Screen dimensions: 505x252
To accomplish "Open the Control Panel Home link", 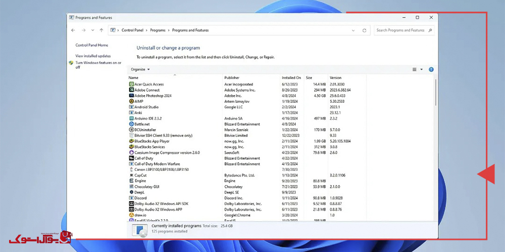I will [x=92, y=45].
